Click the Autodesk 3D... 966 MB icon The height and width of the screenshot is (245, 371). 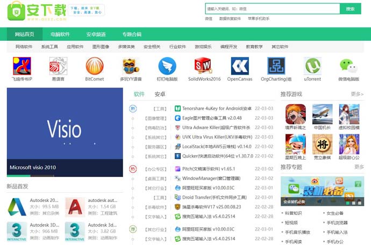tap(17, 232)
